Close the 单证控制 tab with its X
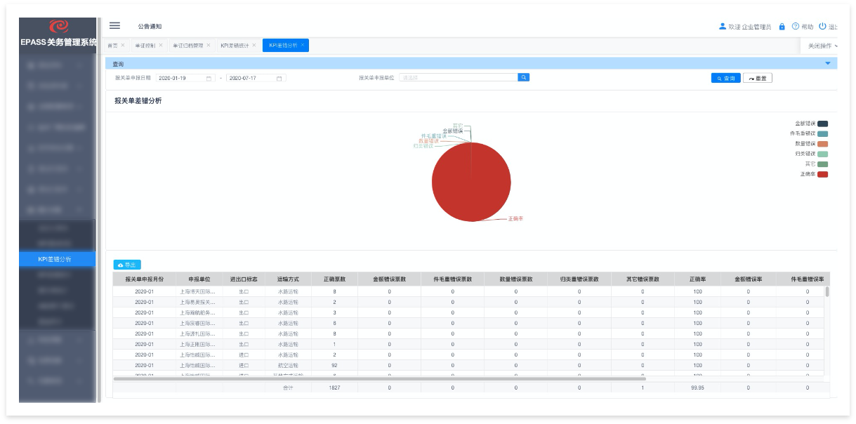The image size is (856, 424). coord(161,45)
